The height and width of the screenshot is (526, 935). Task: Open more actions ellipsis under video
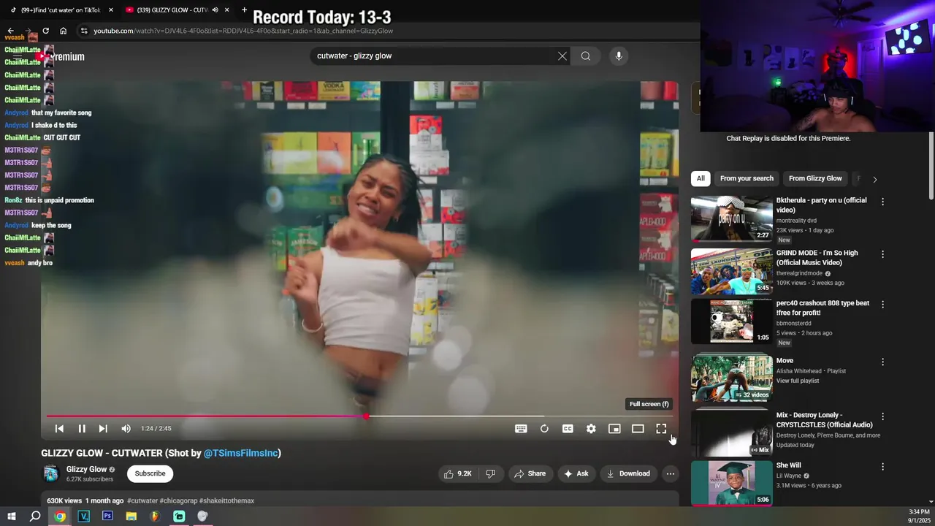[670, 473]
